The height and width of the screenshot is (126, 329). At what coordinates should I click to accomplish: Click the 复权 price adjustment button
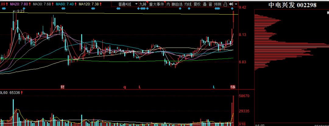(197, 4)
